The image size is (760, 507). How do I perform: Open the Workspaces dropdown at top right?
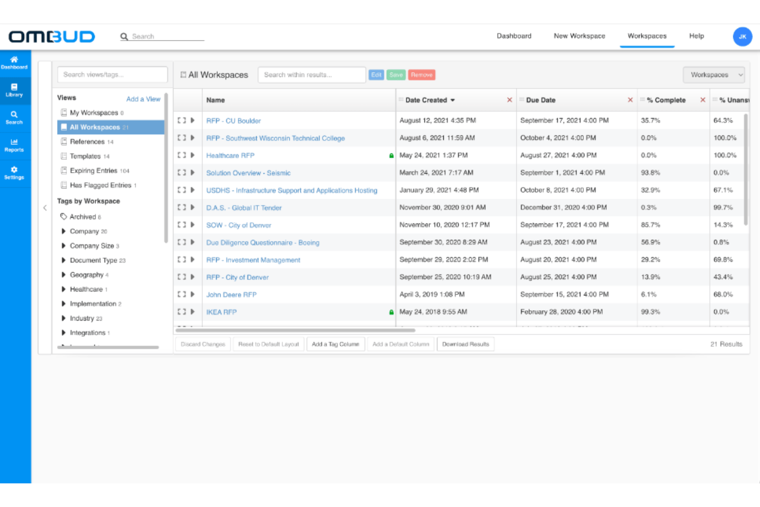[x=714, y=75]
